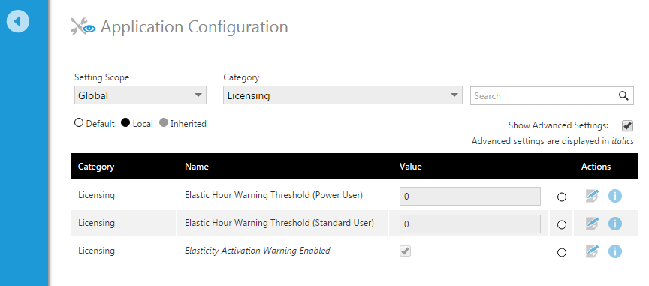Viewport: 649px width, 286px height.
Task: Select the Elasticity Activation row scope radio
Action: pyautogui.click(x=562, y=252)
